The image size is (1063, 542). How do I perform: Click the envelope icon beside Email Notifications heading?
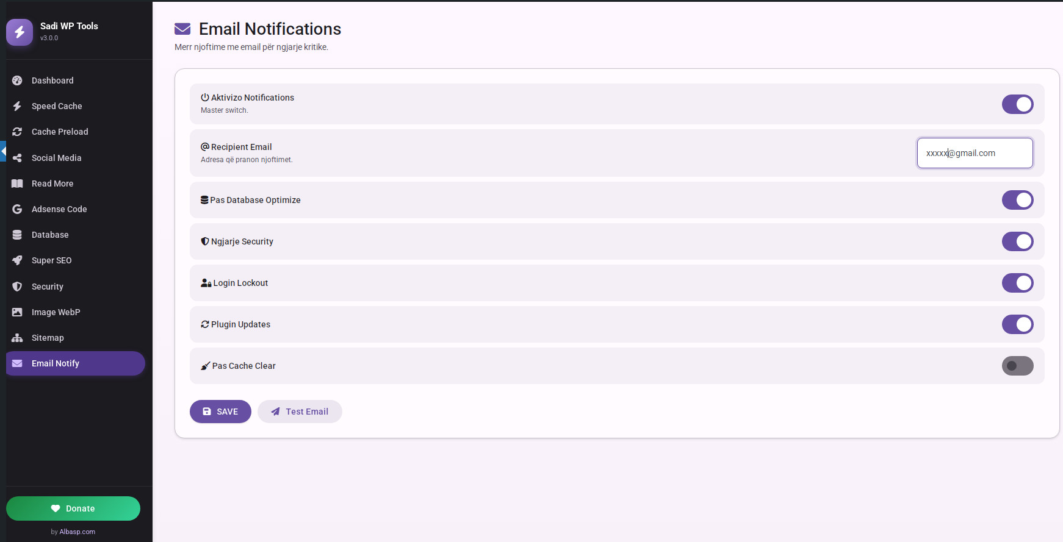point(182,29)
